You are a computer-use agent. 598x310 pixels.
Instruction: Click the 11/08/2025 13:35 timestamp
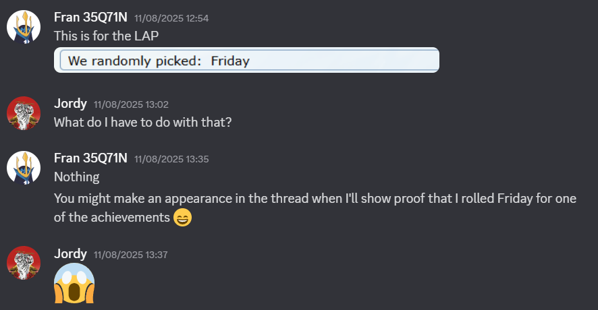click(x=171, y=158)
